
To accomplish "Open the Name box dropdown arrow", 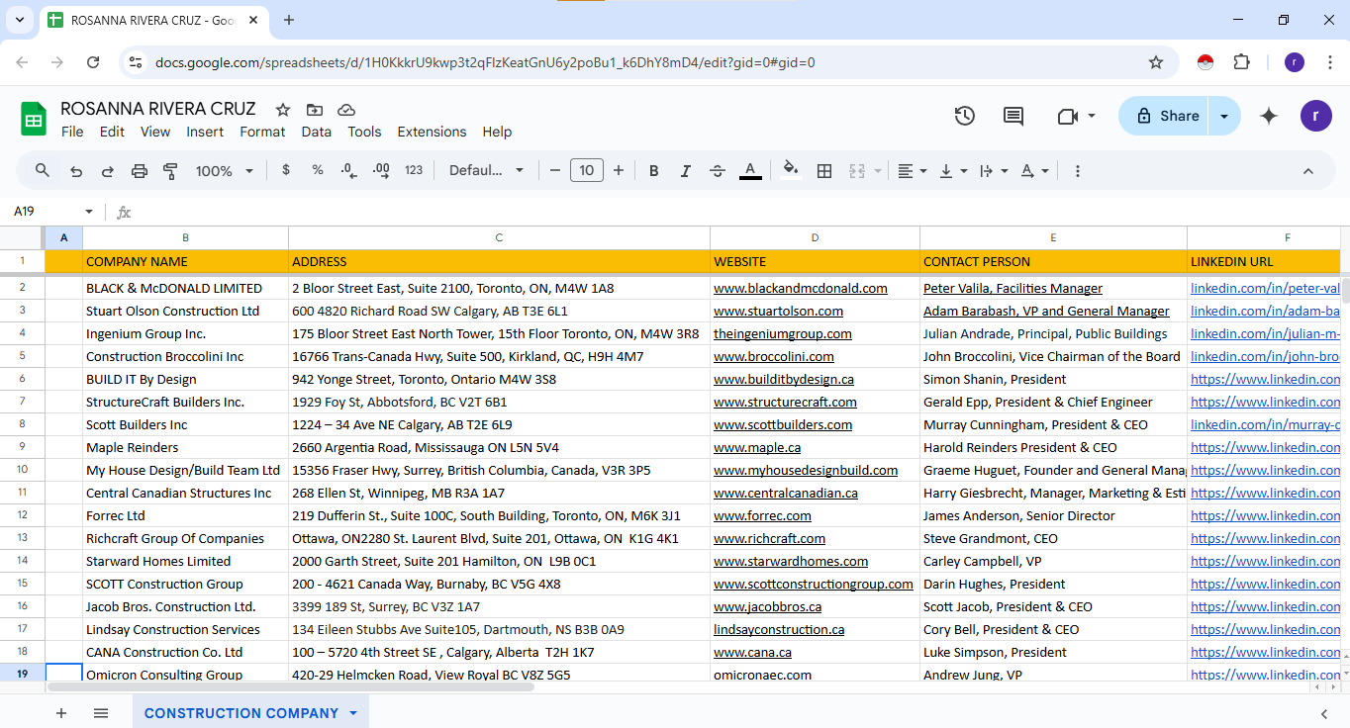I will point(89,212).
